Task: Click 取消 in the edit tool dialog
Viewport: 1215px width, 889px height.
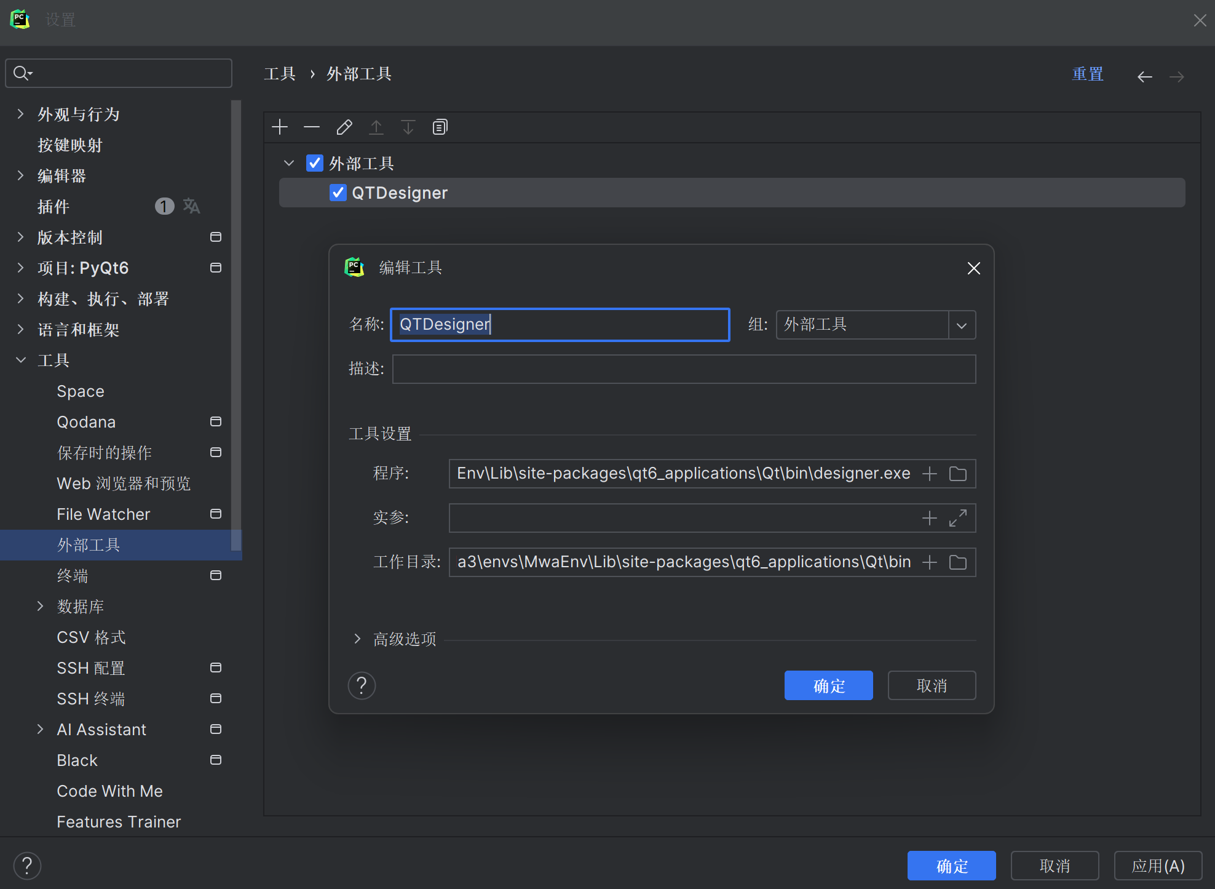Action: coord(931,685)
